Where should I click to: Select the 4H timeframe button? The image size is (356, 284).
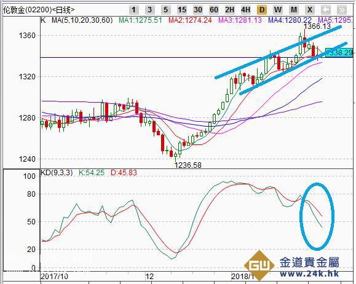[x=246, y=10]
